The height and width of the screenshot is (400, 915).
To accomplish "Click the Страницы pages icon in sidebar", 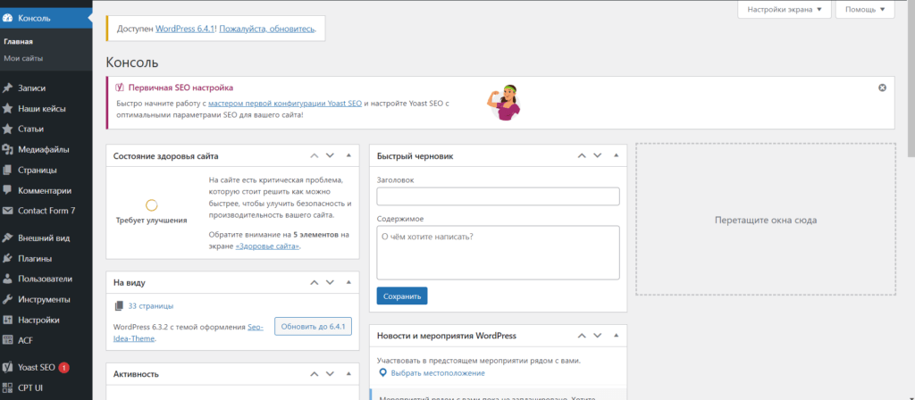I will tap(7, 171).
